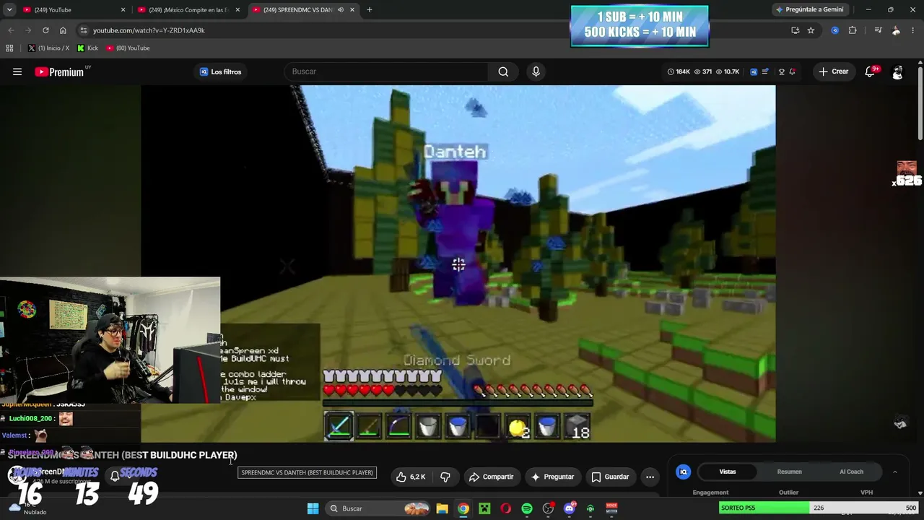Image resolution: width=924 pixels, height=520 pixels.
Task: Open the Los filtros button
Action: tap(220, 71)
